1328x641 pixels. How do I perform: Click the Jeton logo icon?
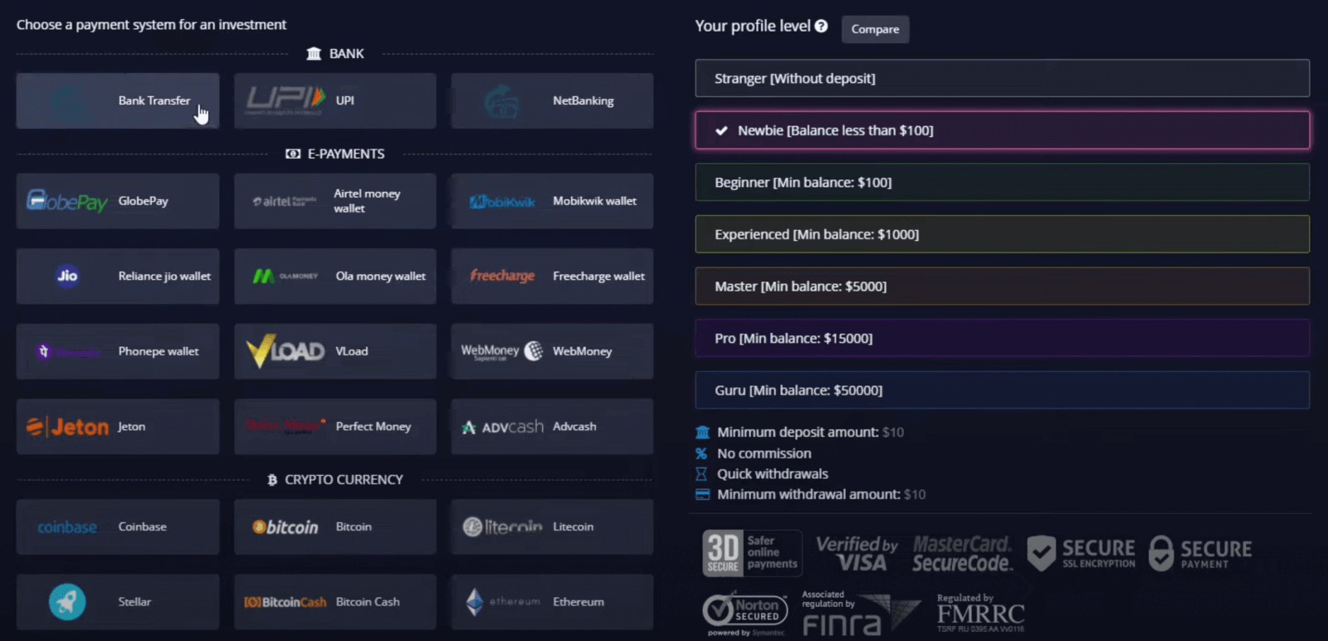point(67,427)
